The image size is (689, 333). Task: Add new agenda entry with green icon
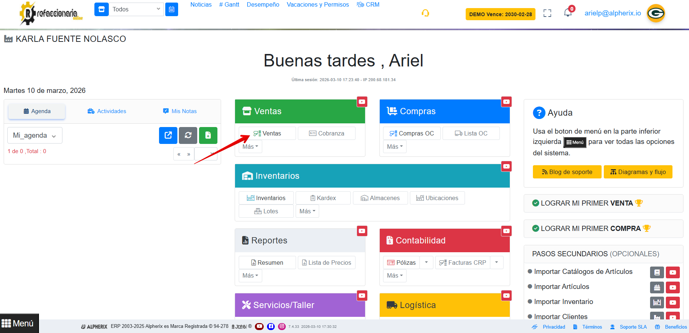point(208,135)
